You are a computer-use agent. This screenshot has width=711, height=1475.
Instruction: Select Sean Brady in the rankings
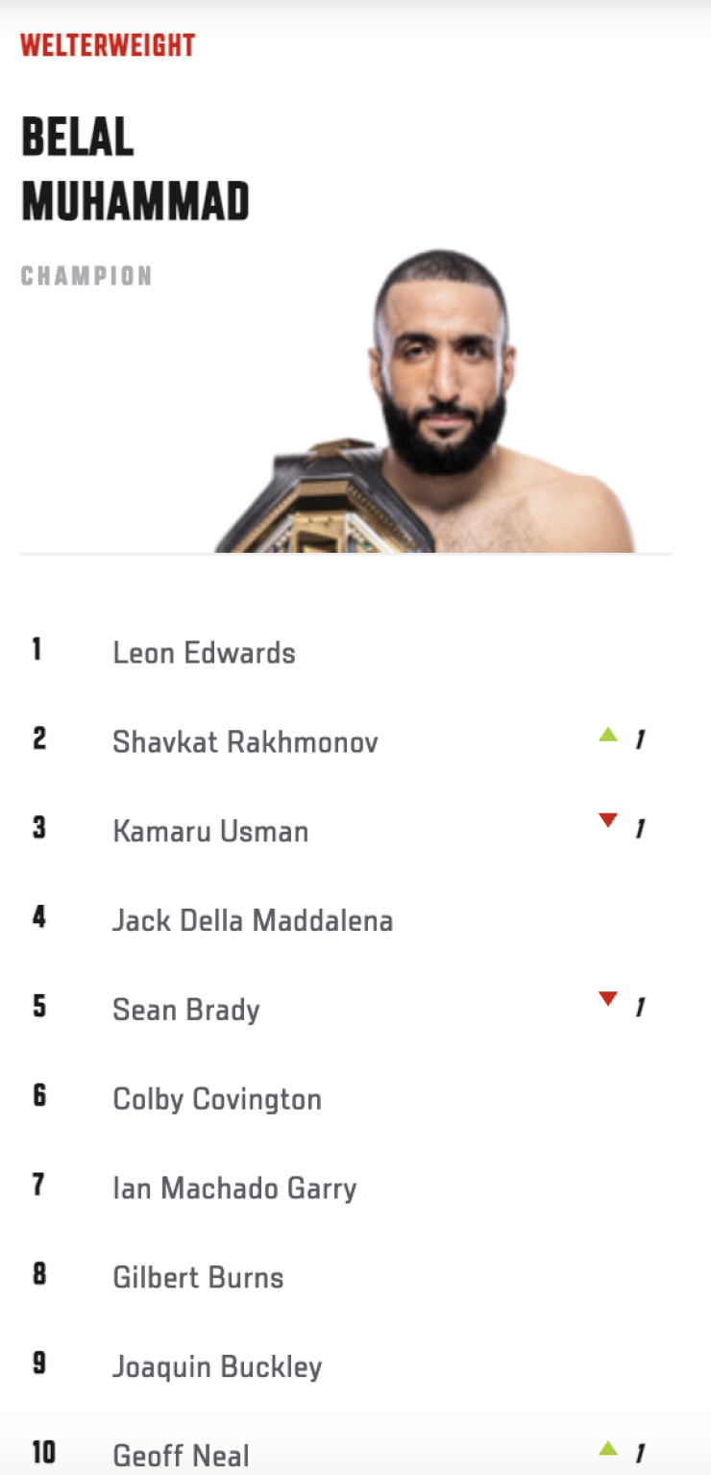tap(186, 1011)
